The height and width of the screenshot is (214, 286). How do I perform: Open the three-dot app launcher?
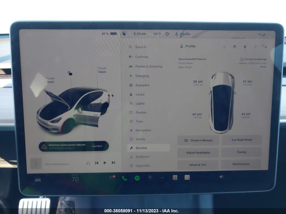162,177
